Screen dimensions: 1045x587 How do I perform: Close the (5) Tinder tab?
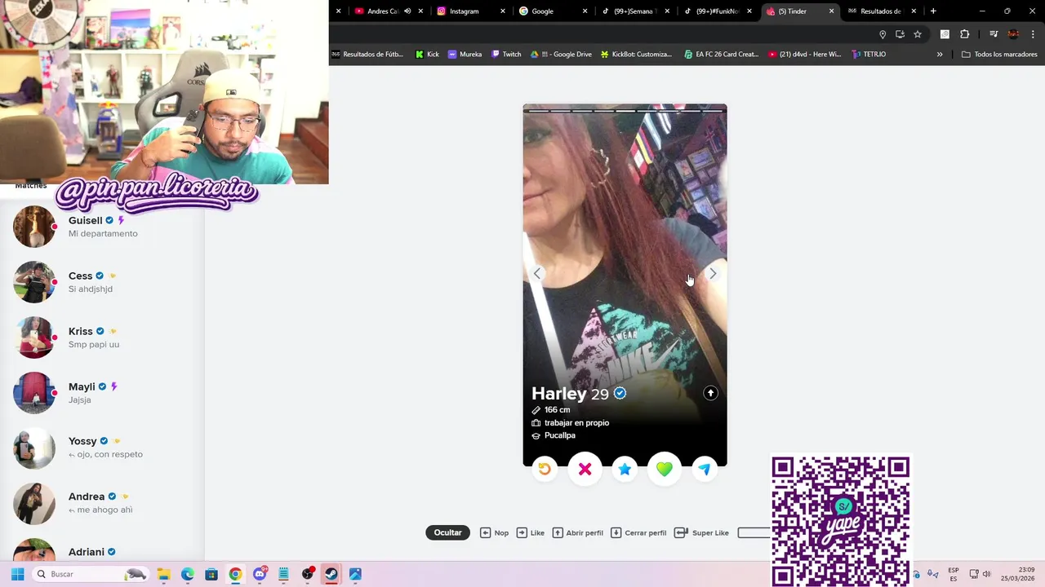(x=831, y=11)
